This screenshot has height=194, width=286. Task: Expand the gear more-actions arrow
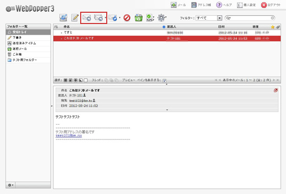point(166,17)
